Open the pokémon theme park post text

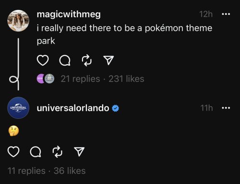click(x=124, y=34)
